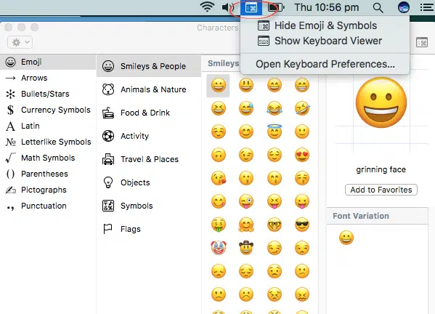Open the Flags category

click(149, 229)
